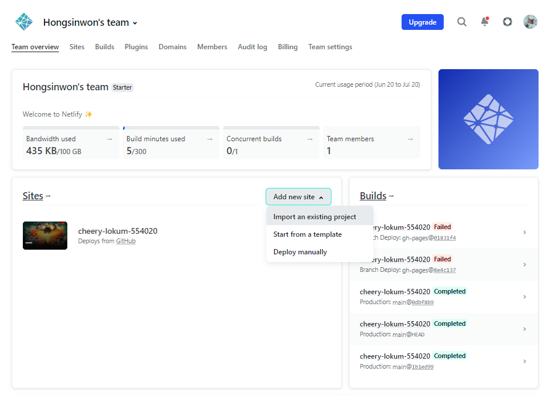Click Completed badge on main@1b1ed99 build
The image size is (545, 395).
[x=450, y=356]
